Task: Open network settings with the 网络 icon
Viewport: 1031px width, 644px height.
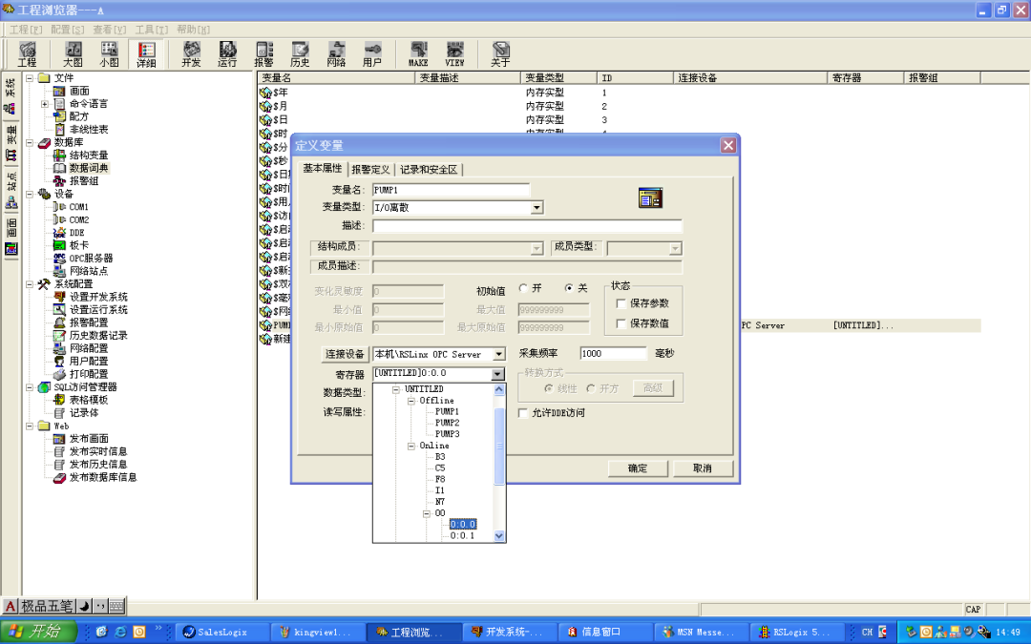Action: click(x=336, y=52)
